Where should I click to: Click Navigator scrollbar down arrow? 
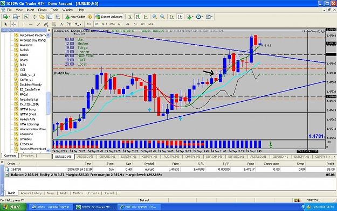click(48, 151)
